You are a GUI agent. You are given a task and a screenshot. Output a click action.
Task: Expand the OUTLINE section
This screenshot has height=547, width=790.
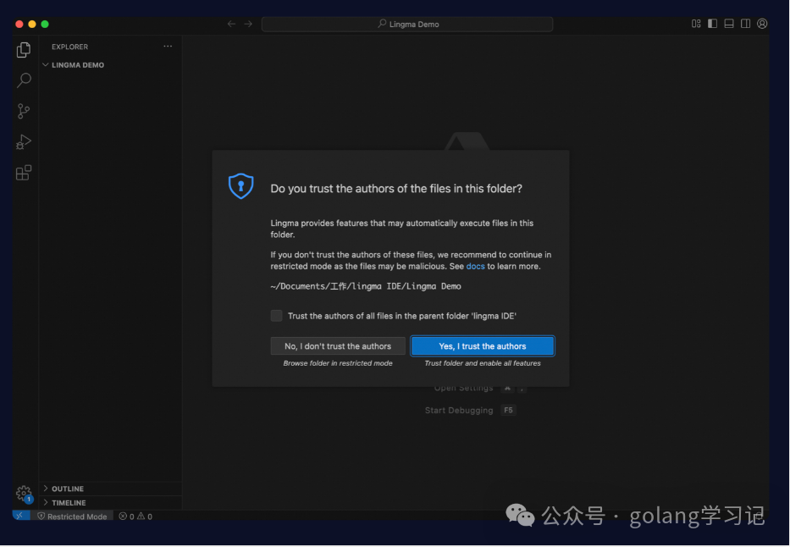[x=111, y=489]
